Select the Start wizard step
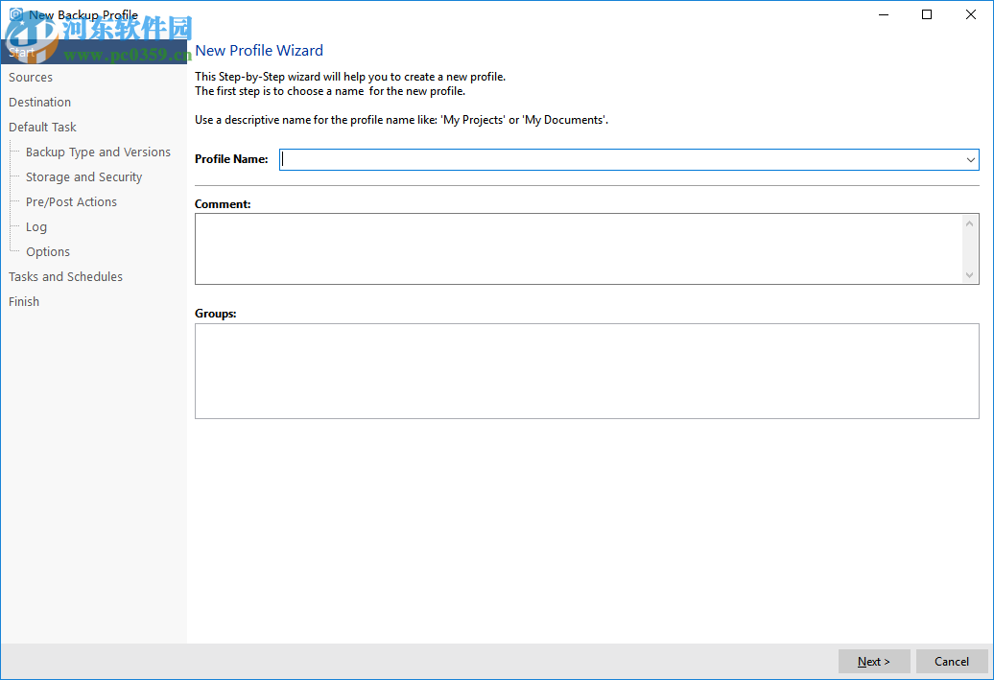 tap(21, 53)
